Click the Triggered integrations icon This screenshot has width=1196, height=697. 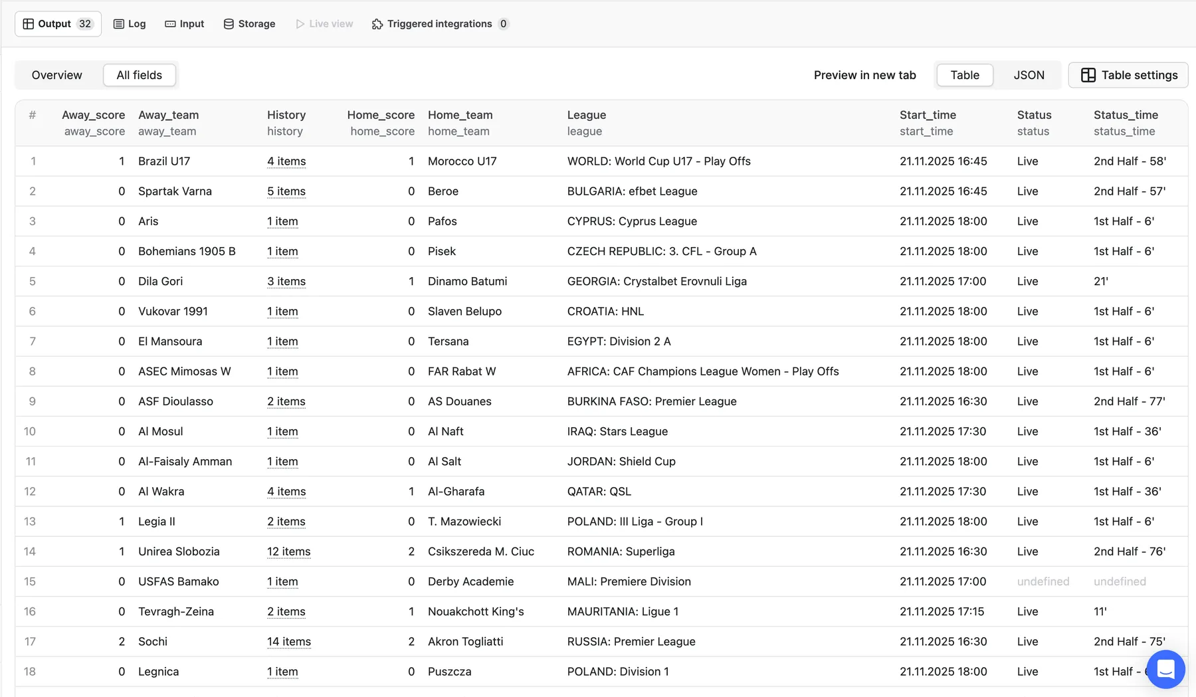(x=376, y=23)
